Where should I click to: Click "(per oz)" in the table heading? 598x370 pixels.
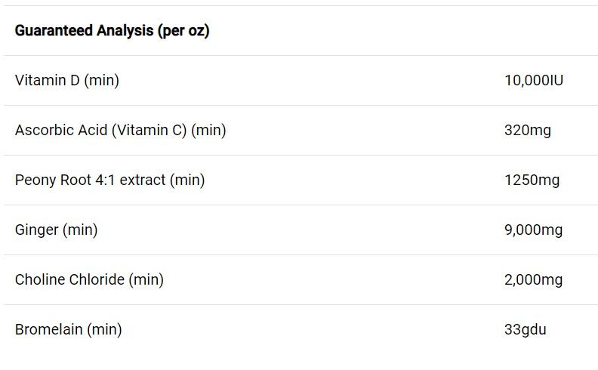tap(183, 31)
